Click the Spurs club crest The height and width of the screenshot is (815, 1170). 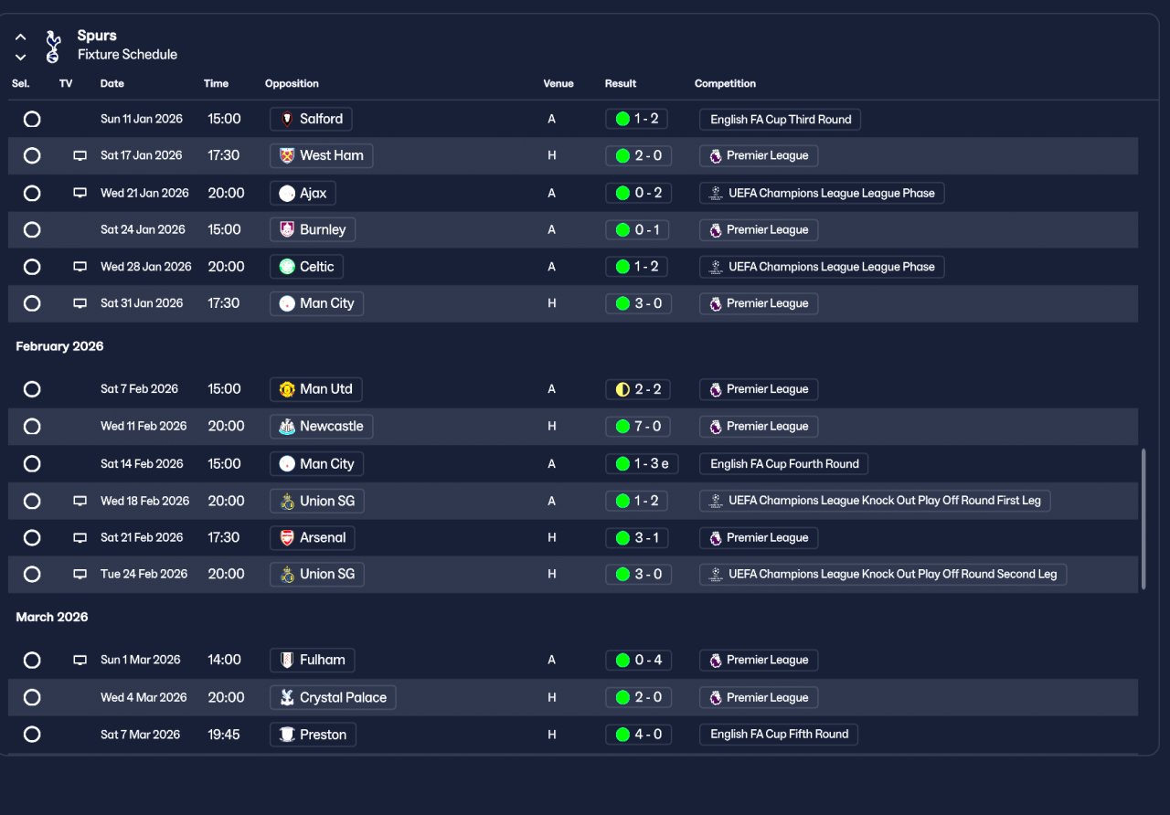[x=53, y=47]
